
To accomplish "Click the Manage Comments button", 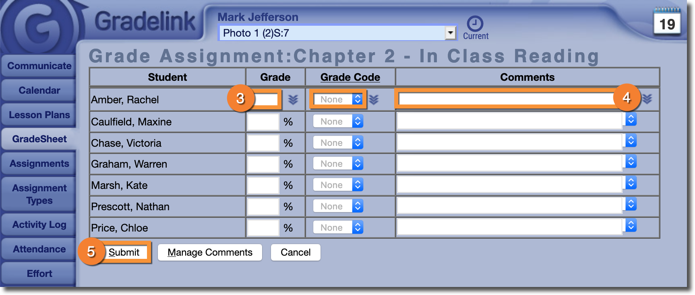I will 210,252.
